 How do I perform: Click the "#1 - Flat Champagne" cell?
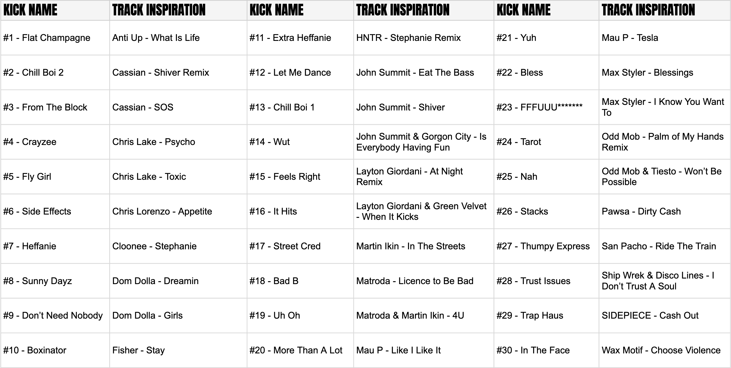(47, 38)
